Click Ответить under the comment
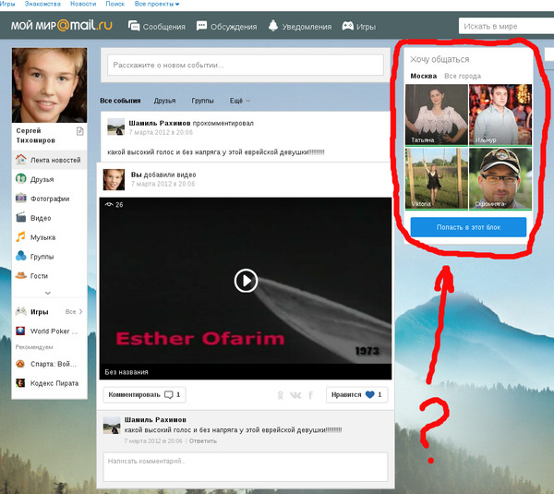 tap(203, 441)
